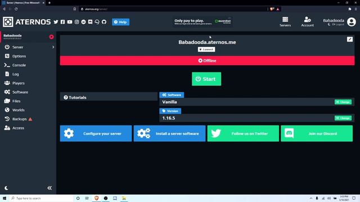The width and height of the screenshot is (360, 202).
Task: Click the Software label tag
Action: (172, 95)
